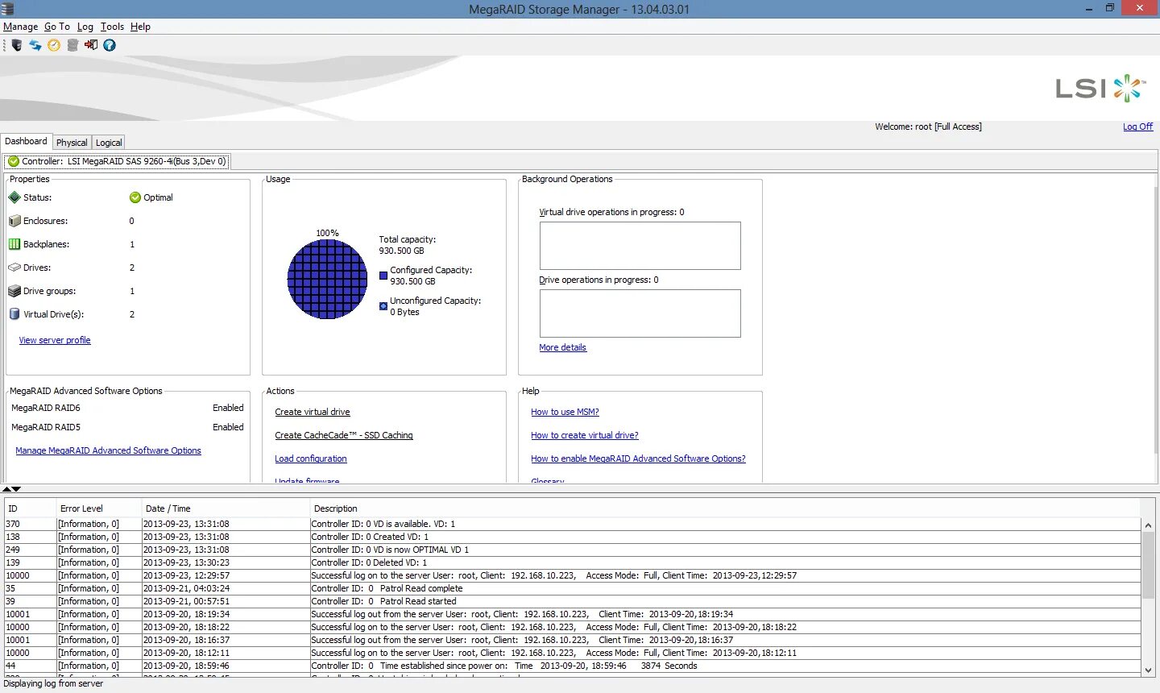Screen dimensions: 1160x693
Task: Open the Help menu
Action: pyautogui.click(x=140, y=27)
